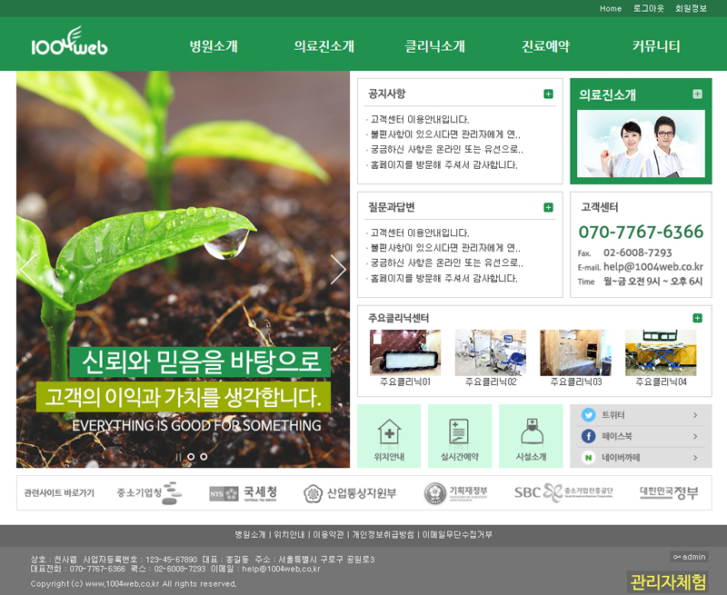Open the 병원소개 menu in the top navigation
The width and height of the screenshot is (727, 595).
pos(214,46)
